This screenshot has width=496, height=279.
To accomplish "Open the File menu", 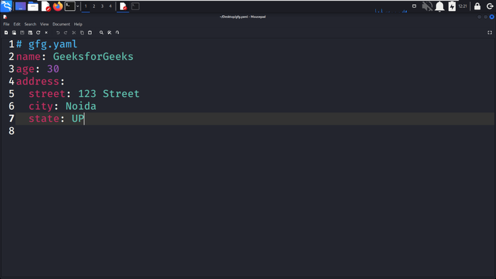I will click(x=6, y=24).
